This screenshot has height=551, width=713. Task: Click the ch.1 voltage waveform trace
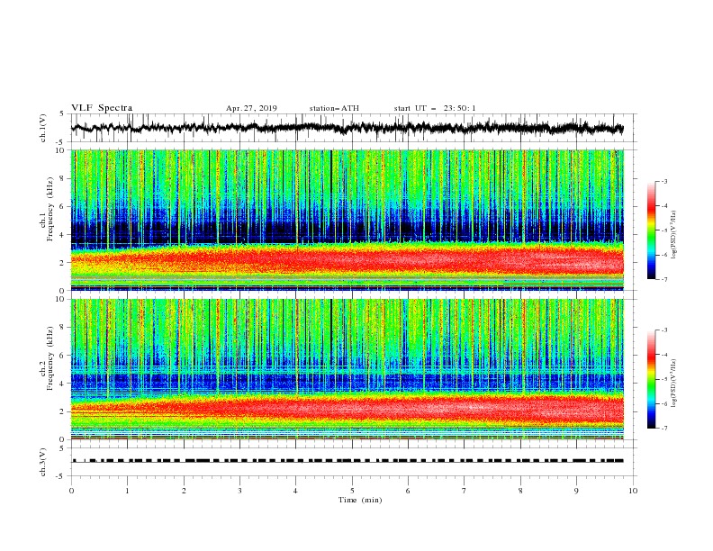(347, 128)
